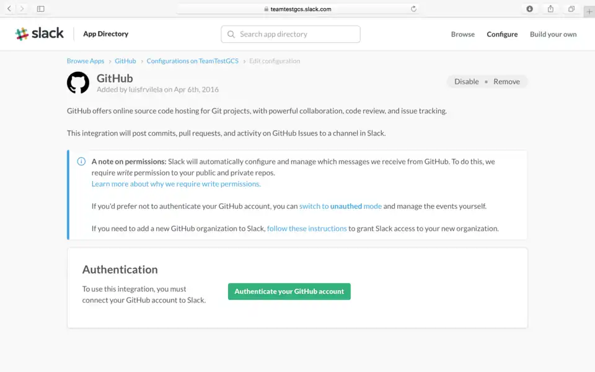Click the GitHub Octocat app icon
595x372 pixels.
click(78, 83)
